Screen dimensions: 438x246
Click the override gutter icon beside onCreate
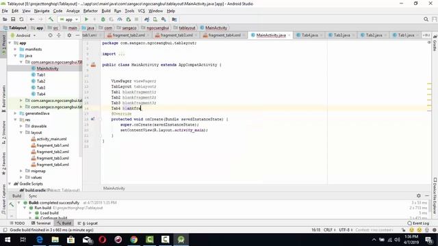[x=93, y=119]
